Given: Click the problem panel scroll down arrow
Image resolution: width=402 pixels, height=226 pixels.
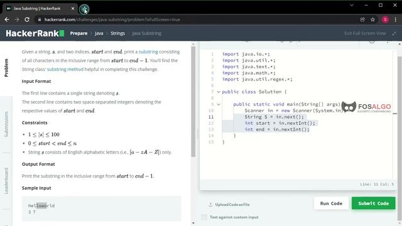Looking at the screenshot, I should [193, 223].
